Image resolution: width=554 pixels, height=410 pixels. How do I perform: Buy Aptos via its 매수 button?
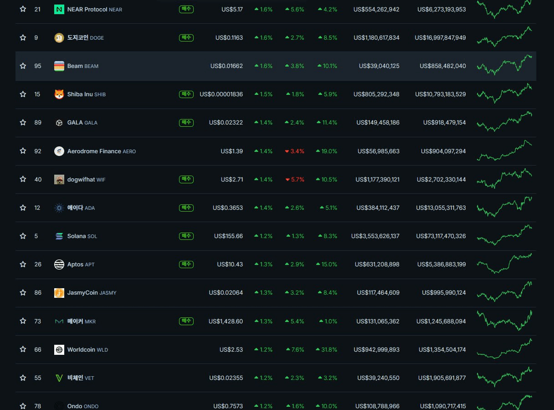[186, 264]
